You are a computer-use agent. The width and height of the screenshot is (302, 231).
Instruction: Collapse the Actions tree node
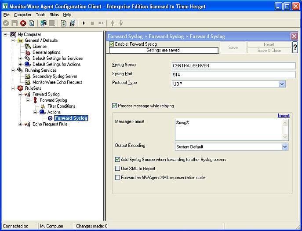pos(35,112)
